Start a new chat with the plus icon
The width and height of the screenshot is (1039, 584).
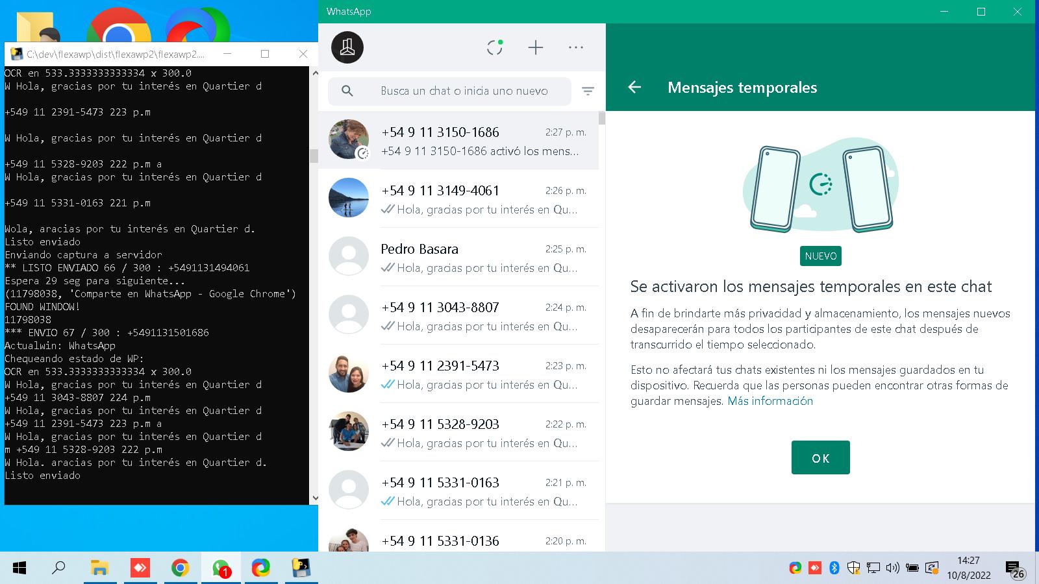tap(536, 47)
